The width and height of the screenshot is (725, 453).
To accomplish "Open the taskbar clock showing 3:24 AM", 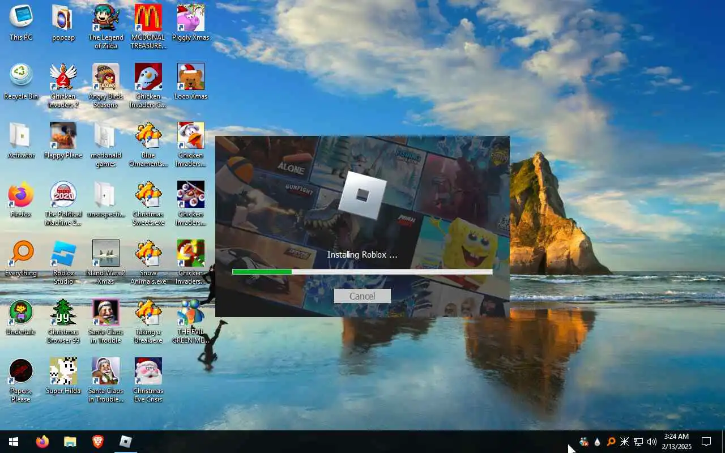I will click(x=676, y=442).
